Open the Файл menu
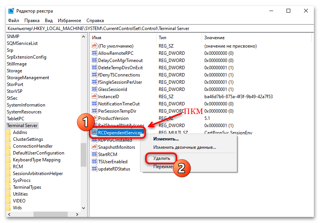Image resolution: width=320 pixels, height=223 pixels. pos(13,21)
